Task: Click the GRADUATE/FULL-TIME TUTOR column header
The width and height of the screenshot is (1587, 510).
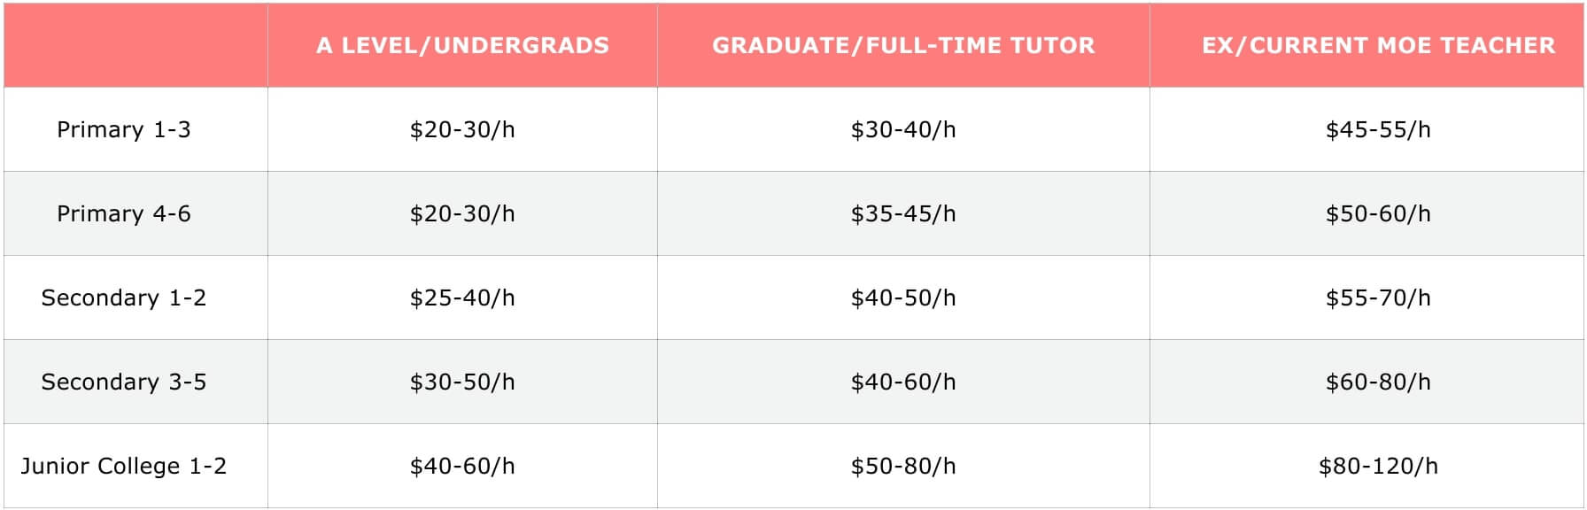Action: coord(903,45)
